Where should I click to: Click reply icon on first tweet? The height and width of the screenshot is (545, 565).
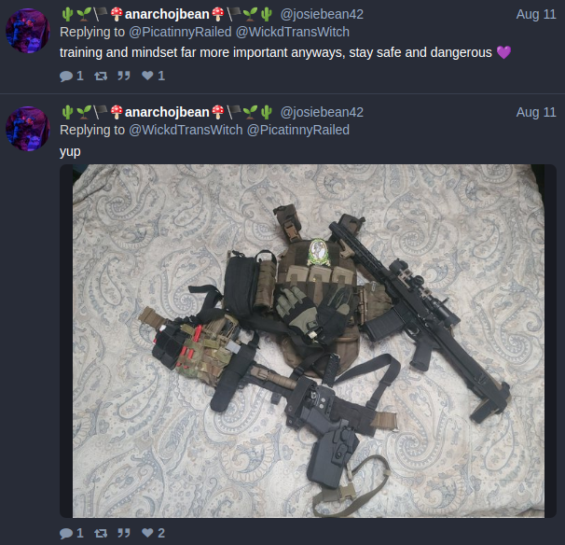point(66,76)
